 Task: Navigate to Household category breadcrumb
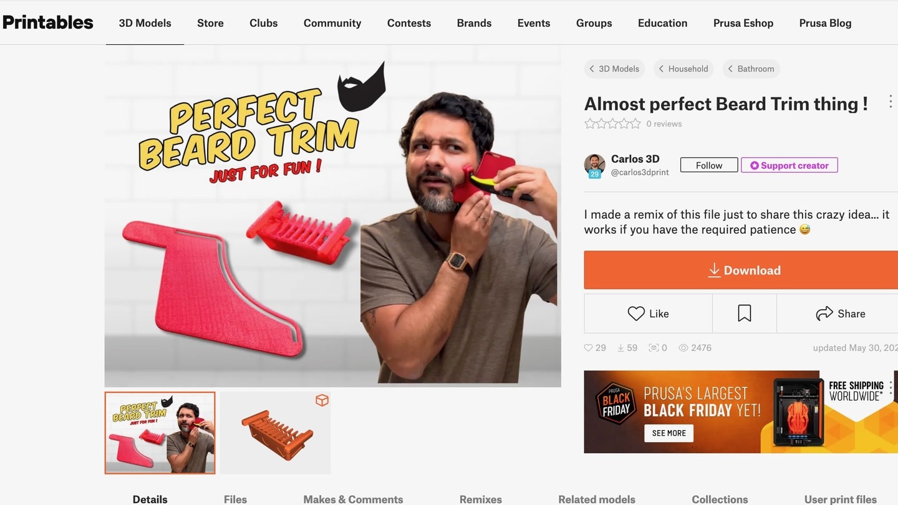click(683, 69)
